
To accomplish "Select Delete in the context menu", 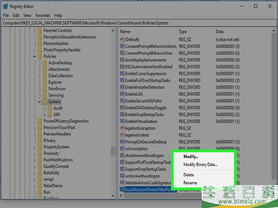I will [x=189, y=175].
